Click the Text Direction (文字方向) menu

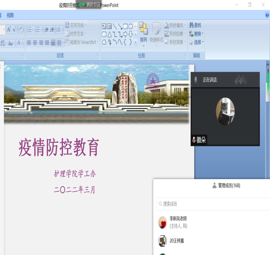tap(76, 25)
